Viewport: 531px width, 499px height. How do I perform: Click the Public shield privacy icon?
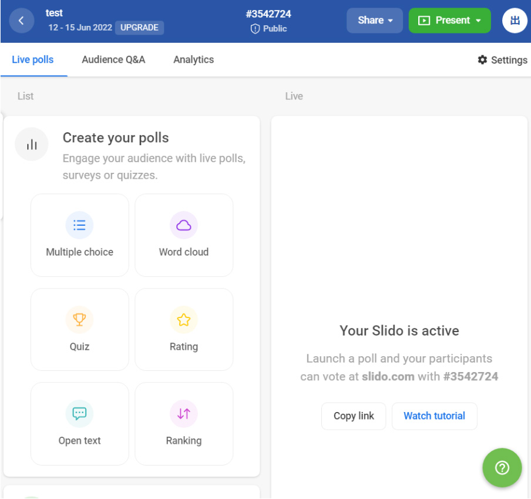click(x=255, y=29)
